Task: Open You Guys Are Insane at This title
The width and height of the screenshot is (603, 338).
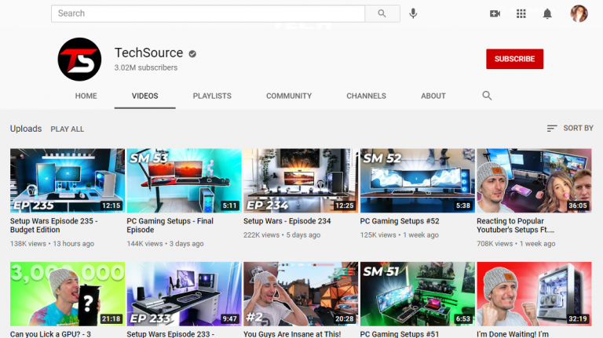Action: click(292, 334)
